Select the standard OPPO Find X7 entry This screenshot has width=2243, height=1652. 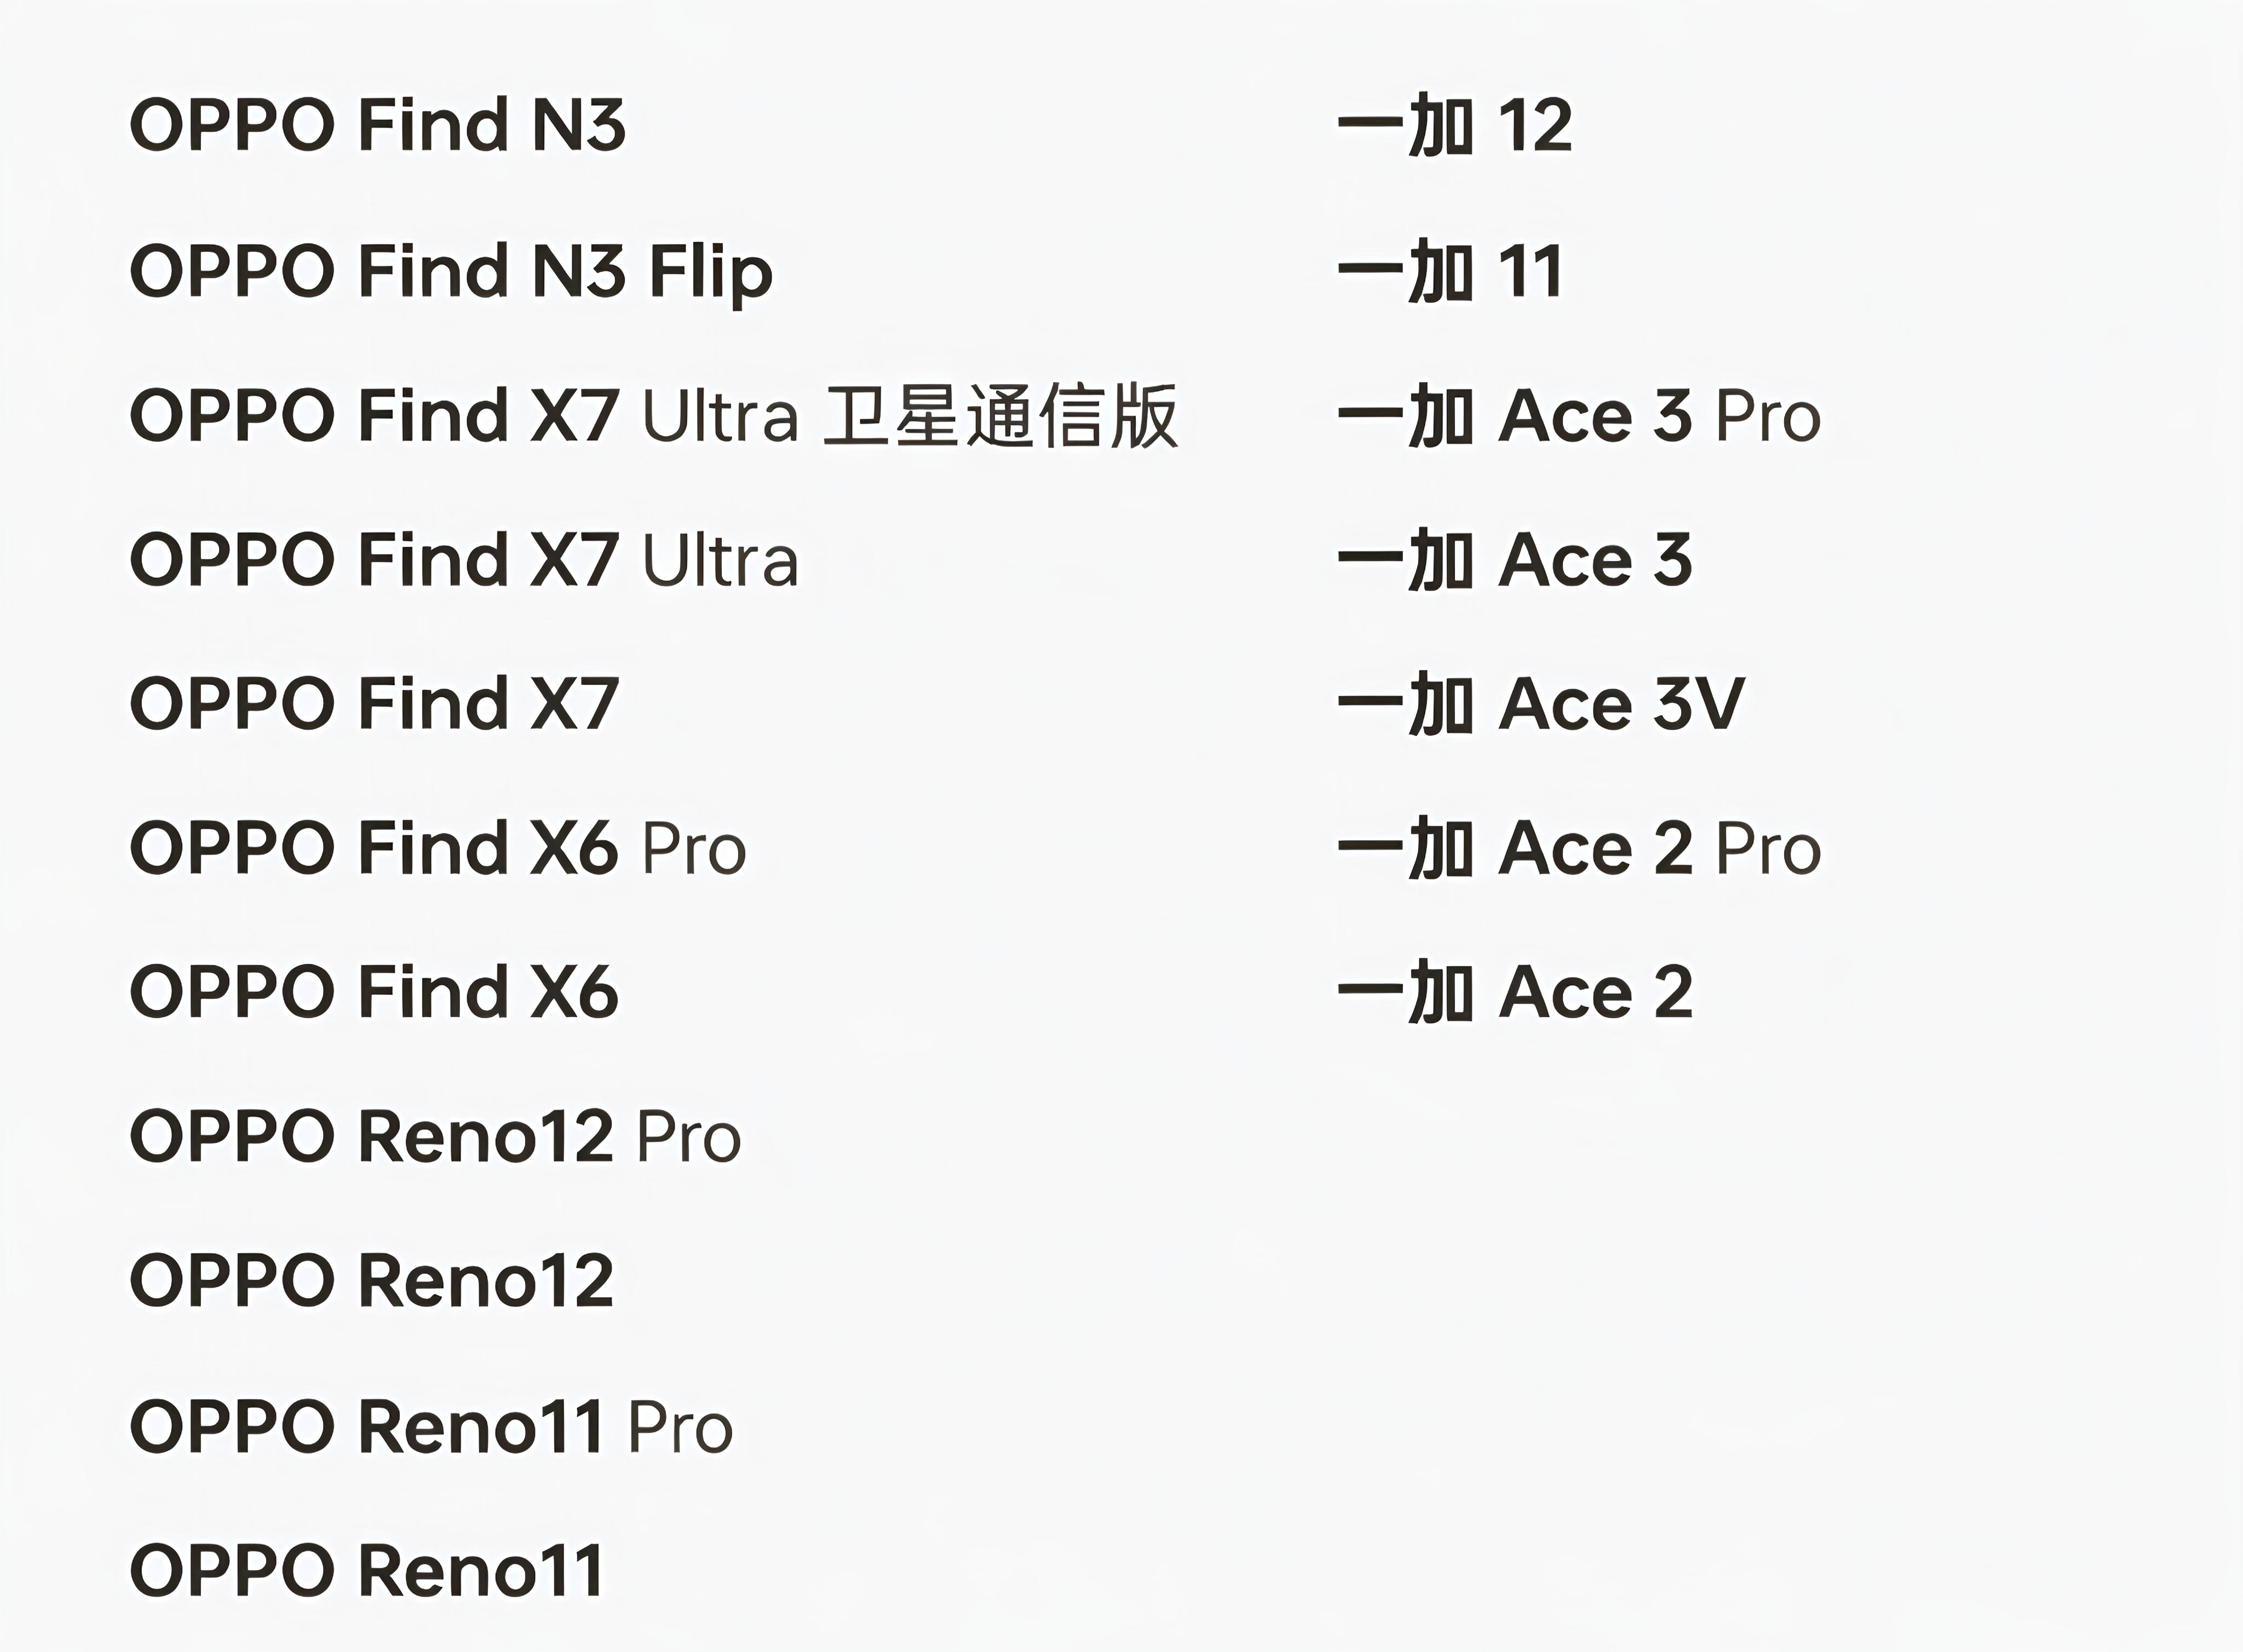374,704
